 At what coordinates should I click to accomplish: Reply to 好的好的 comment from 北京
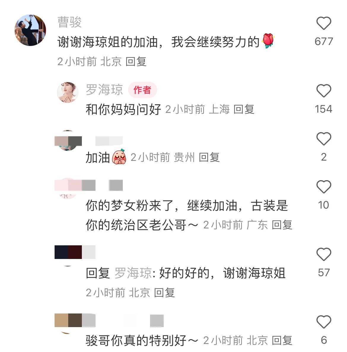(x=164, y=292)
